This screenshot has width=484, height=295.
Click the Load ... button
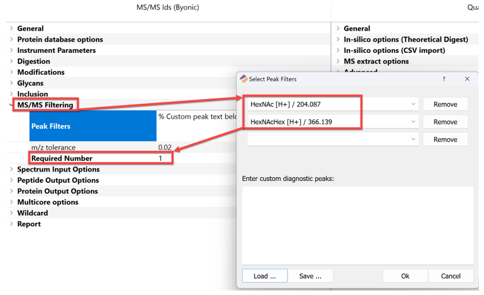[x=264, y=276]
